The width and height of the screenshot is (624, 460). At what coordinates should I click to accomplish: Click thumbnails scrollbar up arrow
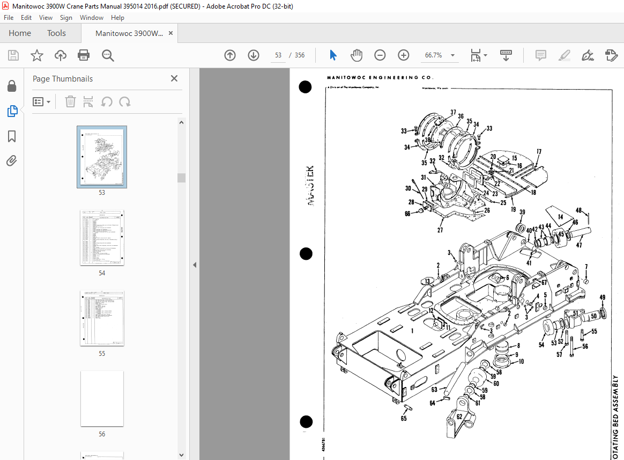[182, 123]
